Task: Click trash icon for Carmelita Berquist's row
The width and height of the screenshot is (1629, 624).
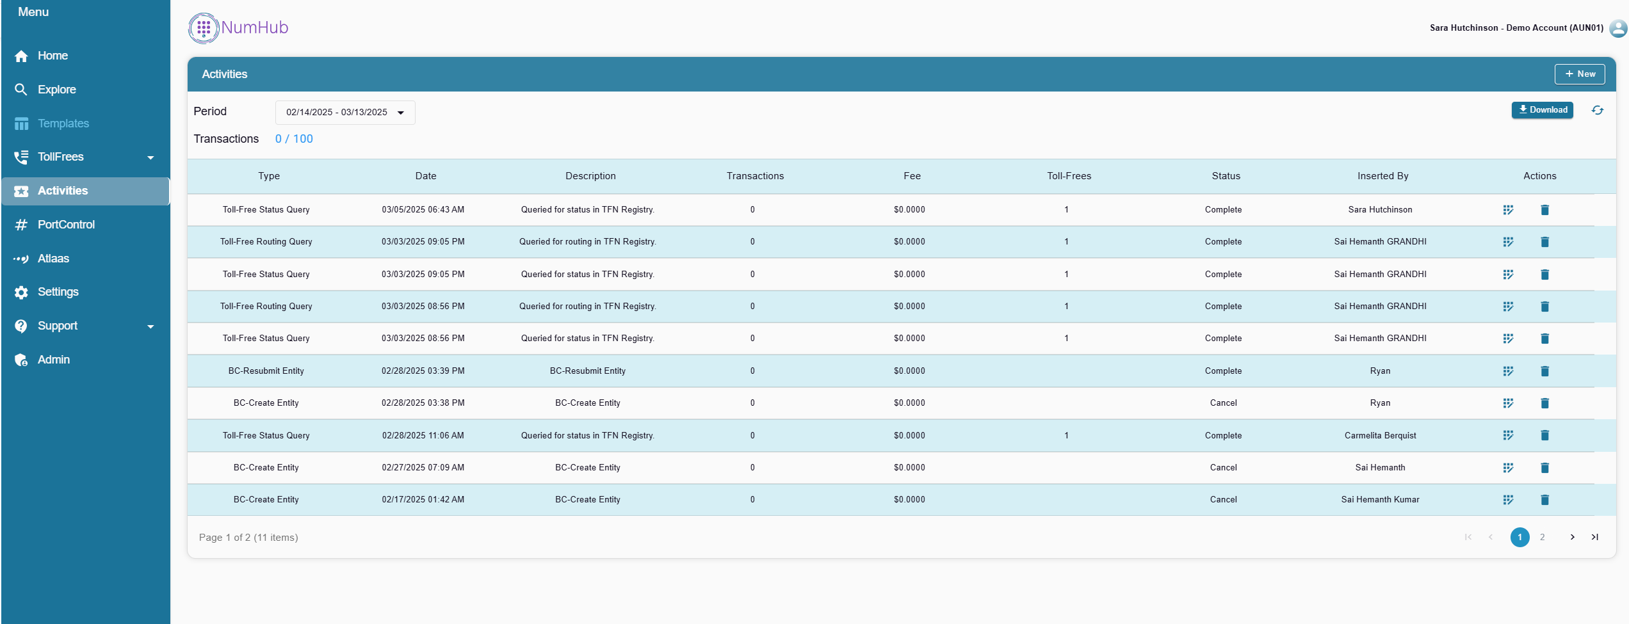Action: pyautogui.click(x=1544, y=435)
